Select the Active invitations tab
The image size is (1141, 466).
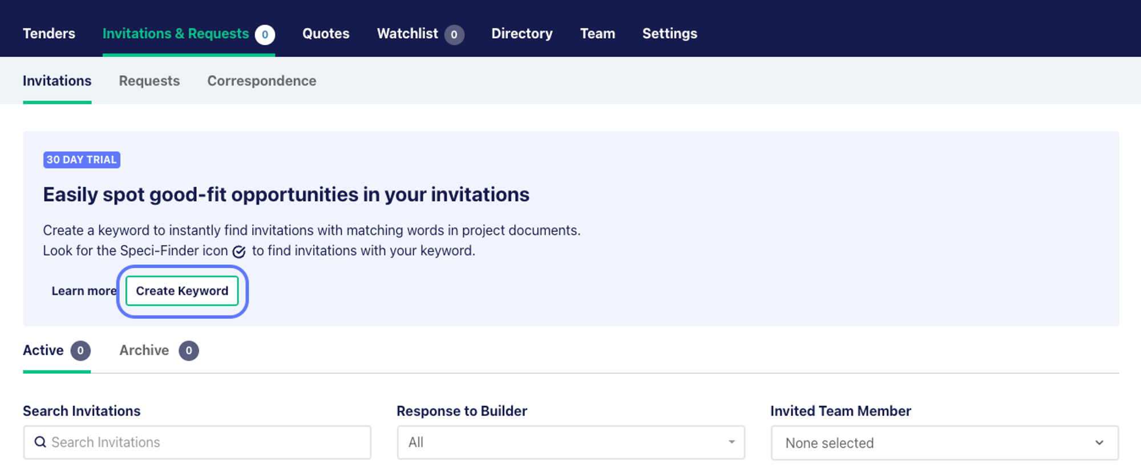pyautogui.click(x=43, y=350)
